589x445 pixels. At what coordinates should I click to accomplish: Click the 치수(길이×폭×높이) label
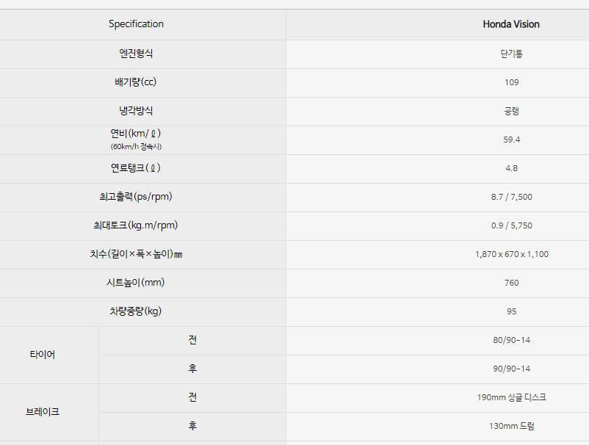click(136, 254)
